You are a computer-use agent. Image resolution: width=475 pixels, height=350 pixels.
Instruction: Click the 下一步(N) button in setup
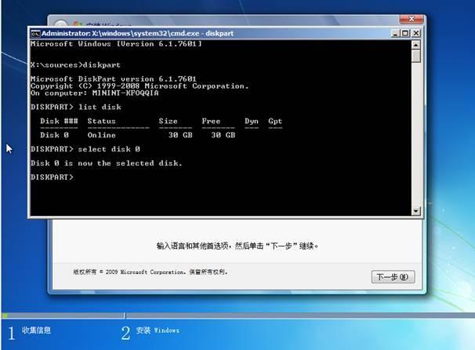393,277
